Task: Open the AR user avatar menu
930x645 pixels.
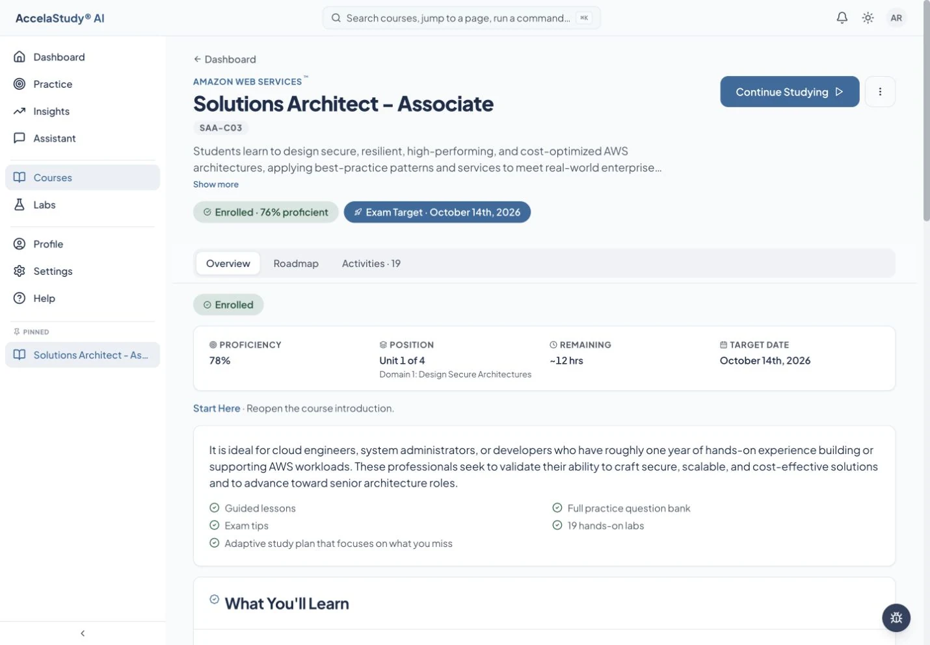Action: coord(896,18)
